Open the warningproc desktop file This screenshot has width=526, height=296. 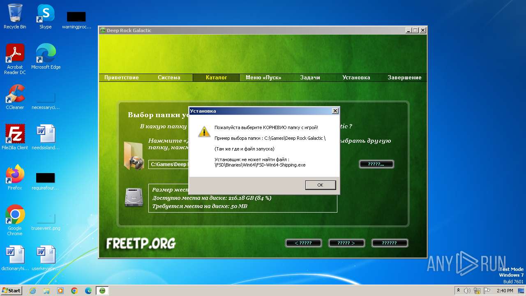pos(76,20)
